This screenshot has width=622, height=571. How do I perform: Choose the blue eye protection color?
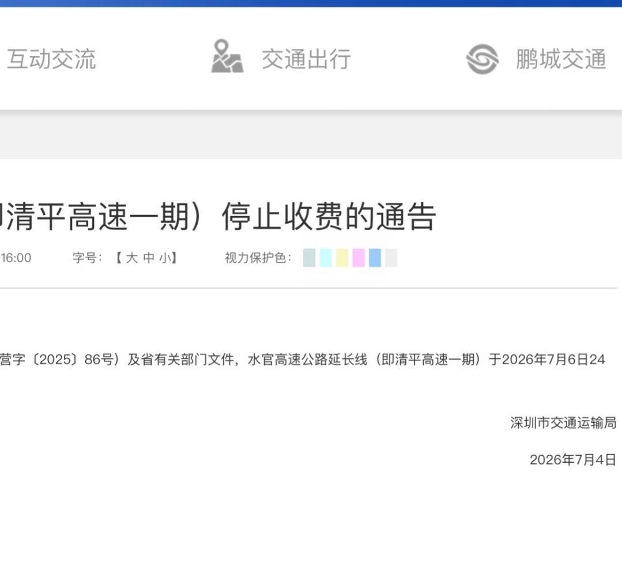[375, 258]
